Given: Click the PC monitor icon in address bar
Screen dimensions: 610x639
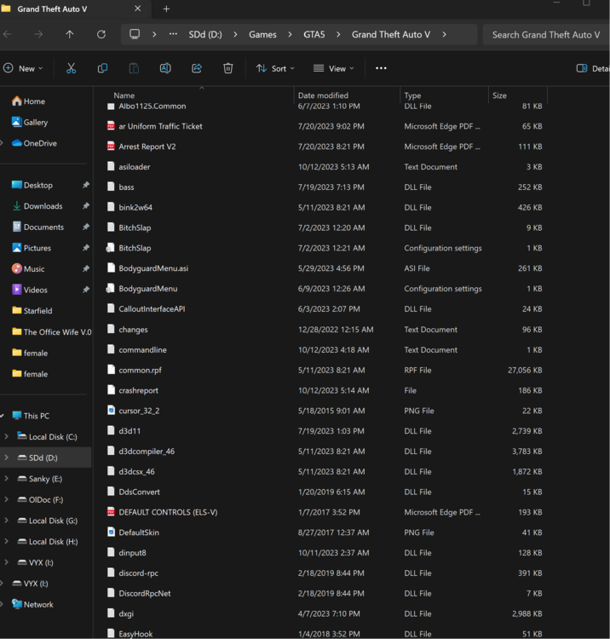Looking at the screenshot, I should (x=135, y=34).
